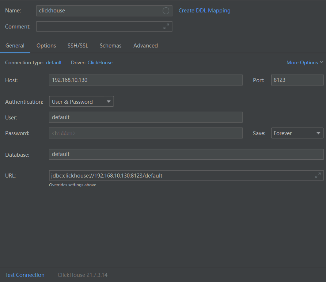Click the ClickHouse driver link
Screen dimensions: 326x282
100,62
